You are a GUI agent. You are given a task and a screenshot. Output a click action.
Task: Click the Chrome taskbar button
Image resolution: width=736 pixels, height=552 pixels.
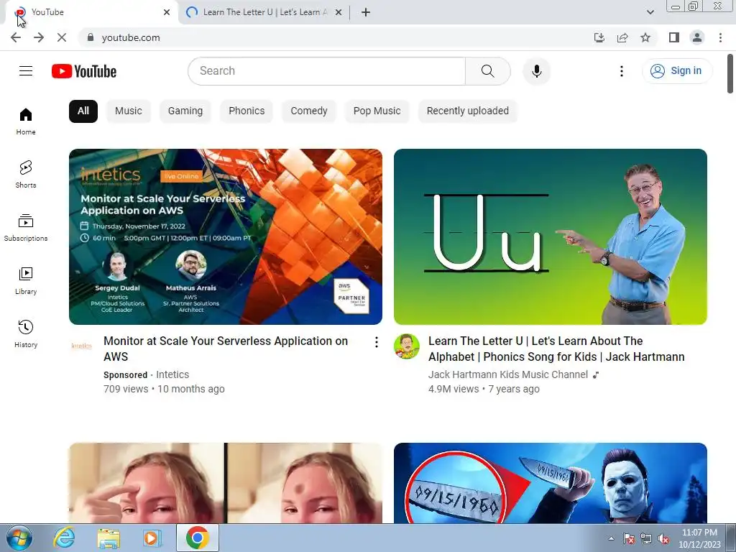point(198,538)
